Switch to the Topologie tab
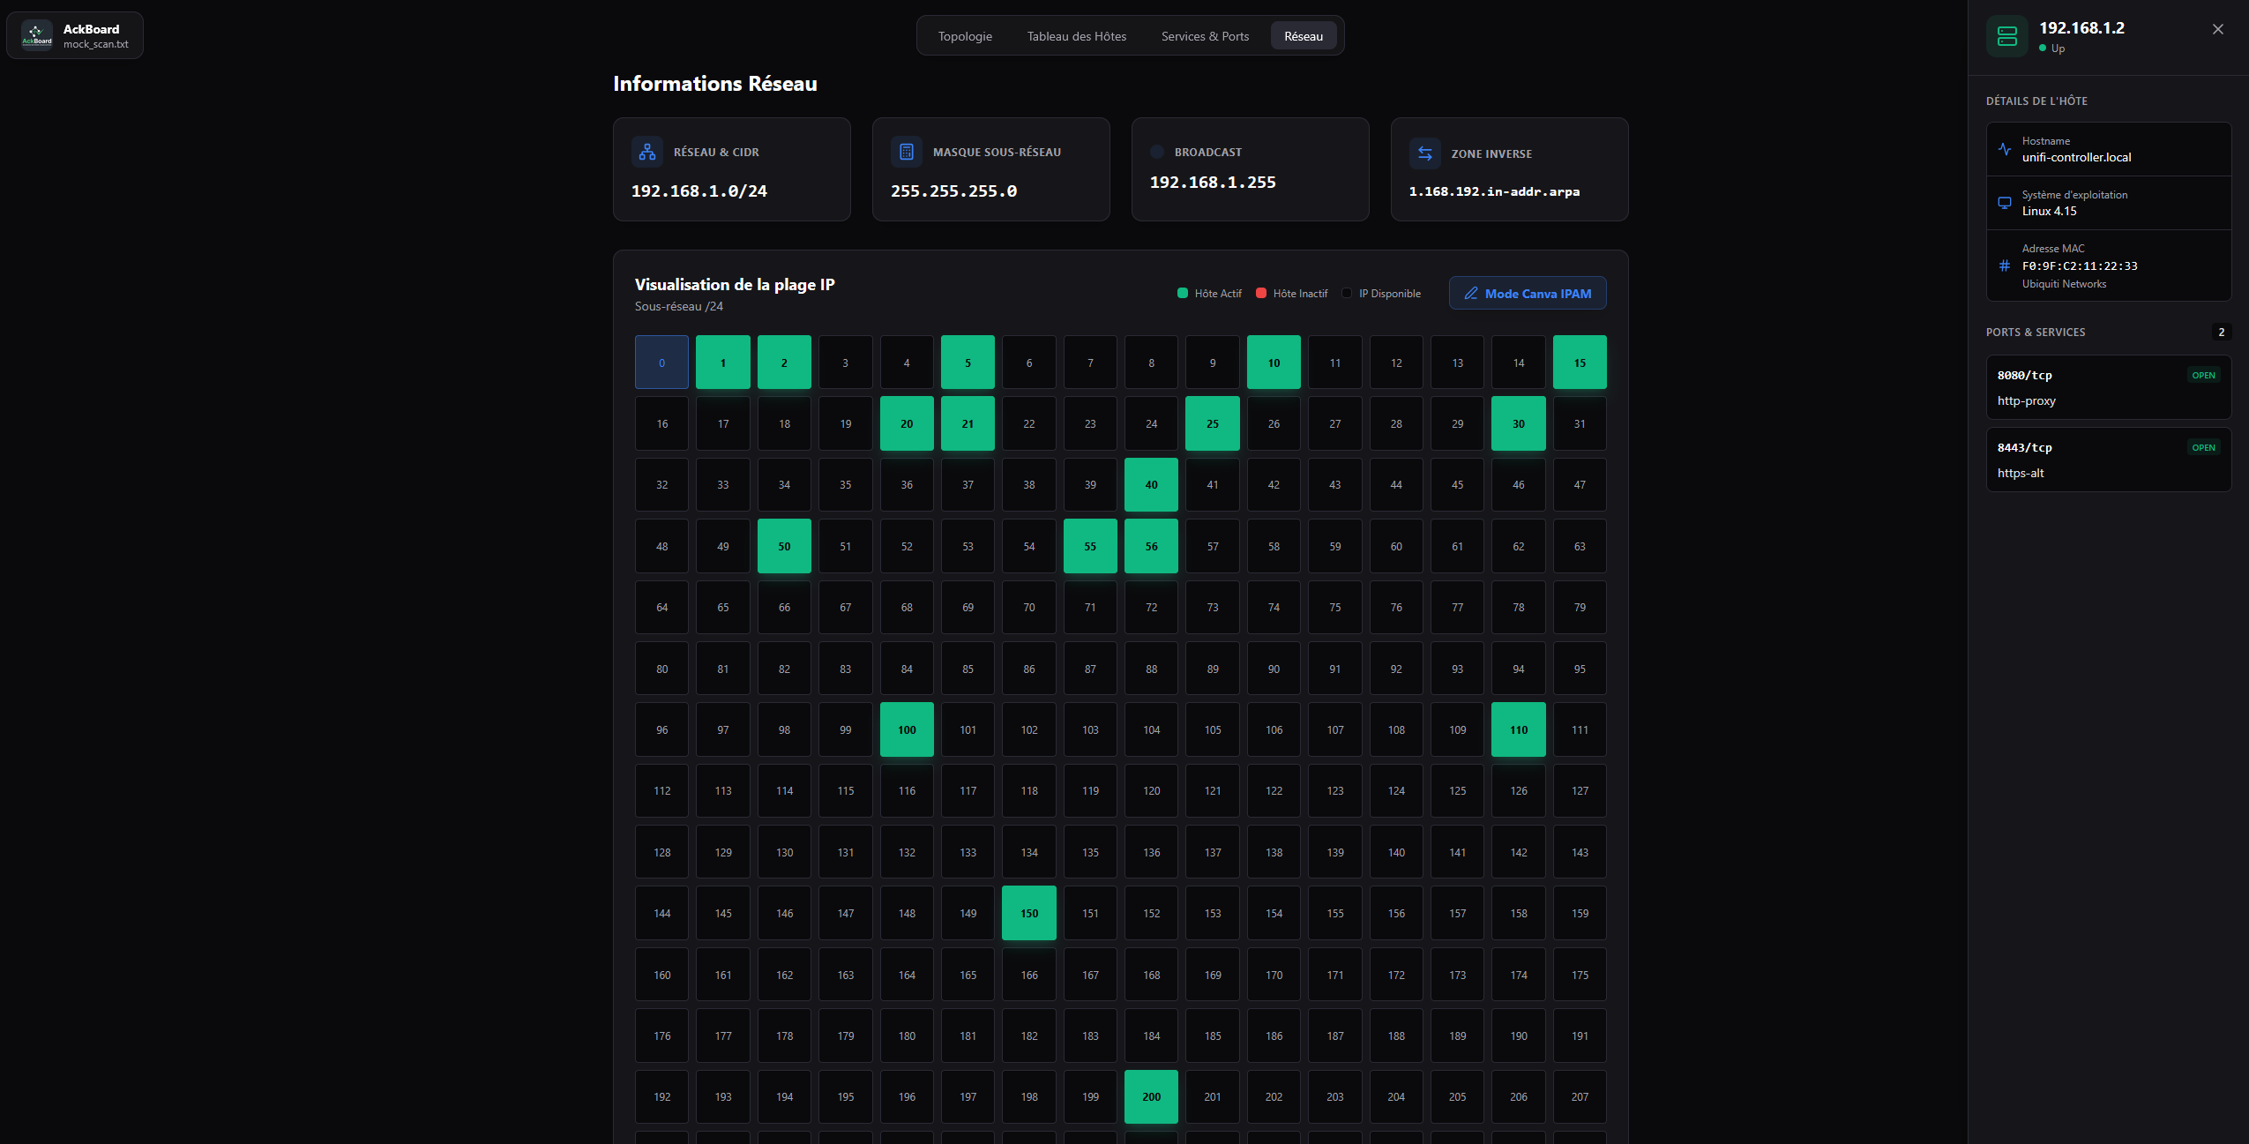This screenshot has width=2249, height=1144. tap(965, 36)
